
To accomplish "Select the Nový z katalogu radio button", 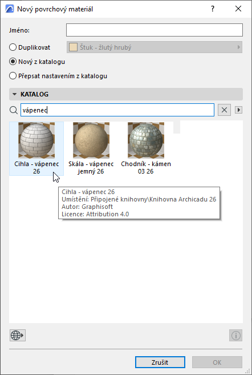I will coord(13,62).
